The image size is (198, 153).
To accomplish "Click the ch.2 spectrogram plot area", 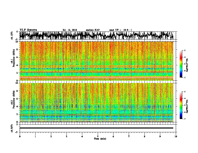I will coord(96,102).
